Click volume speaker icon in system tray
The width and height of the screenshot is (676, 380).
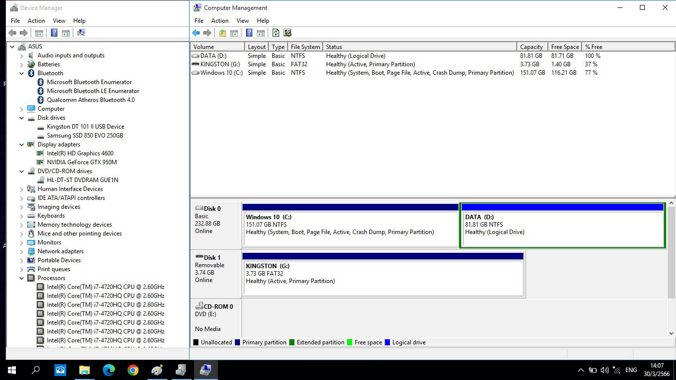605,370
